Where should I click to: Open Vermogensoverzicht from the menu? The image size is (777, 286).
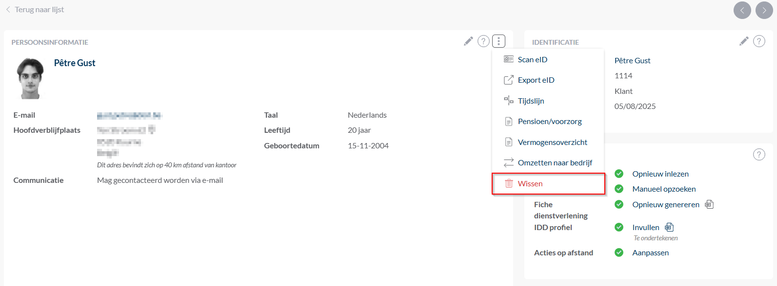click(552, 143)
